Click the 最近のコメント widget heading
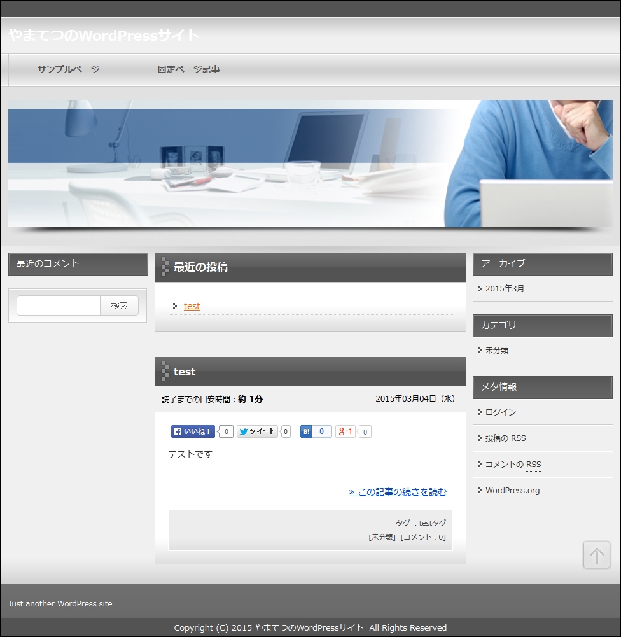The width and height of the screenshot is (621, 637). coord(78,263)
